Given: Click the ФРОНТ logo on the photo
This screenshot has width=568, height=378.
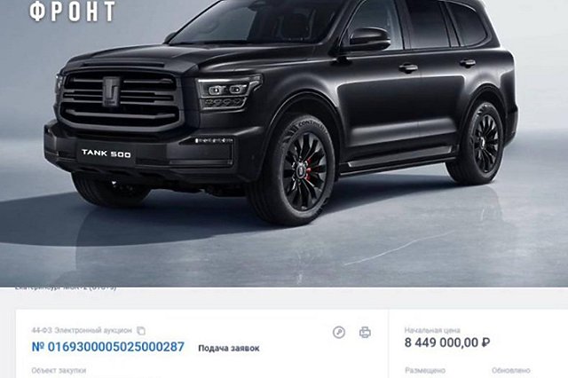Looking at the screenshot, I should coord(72,12).
